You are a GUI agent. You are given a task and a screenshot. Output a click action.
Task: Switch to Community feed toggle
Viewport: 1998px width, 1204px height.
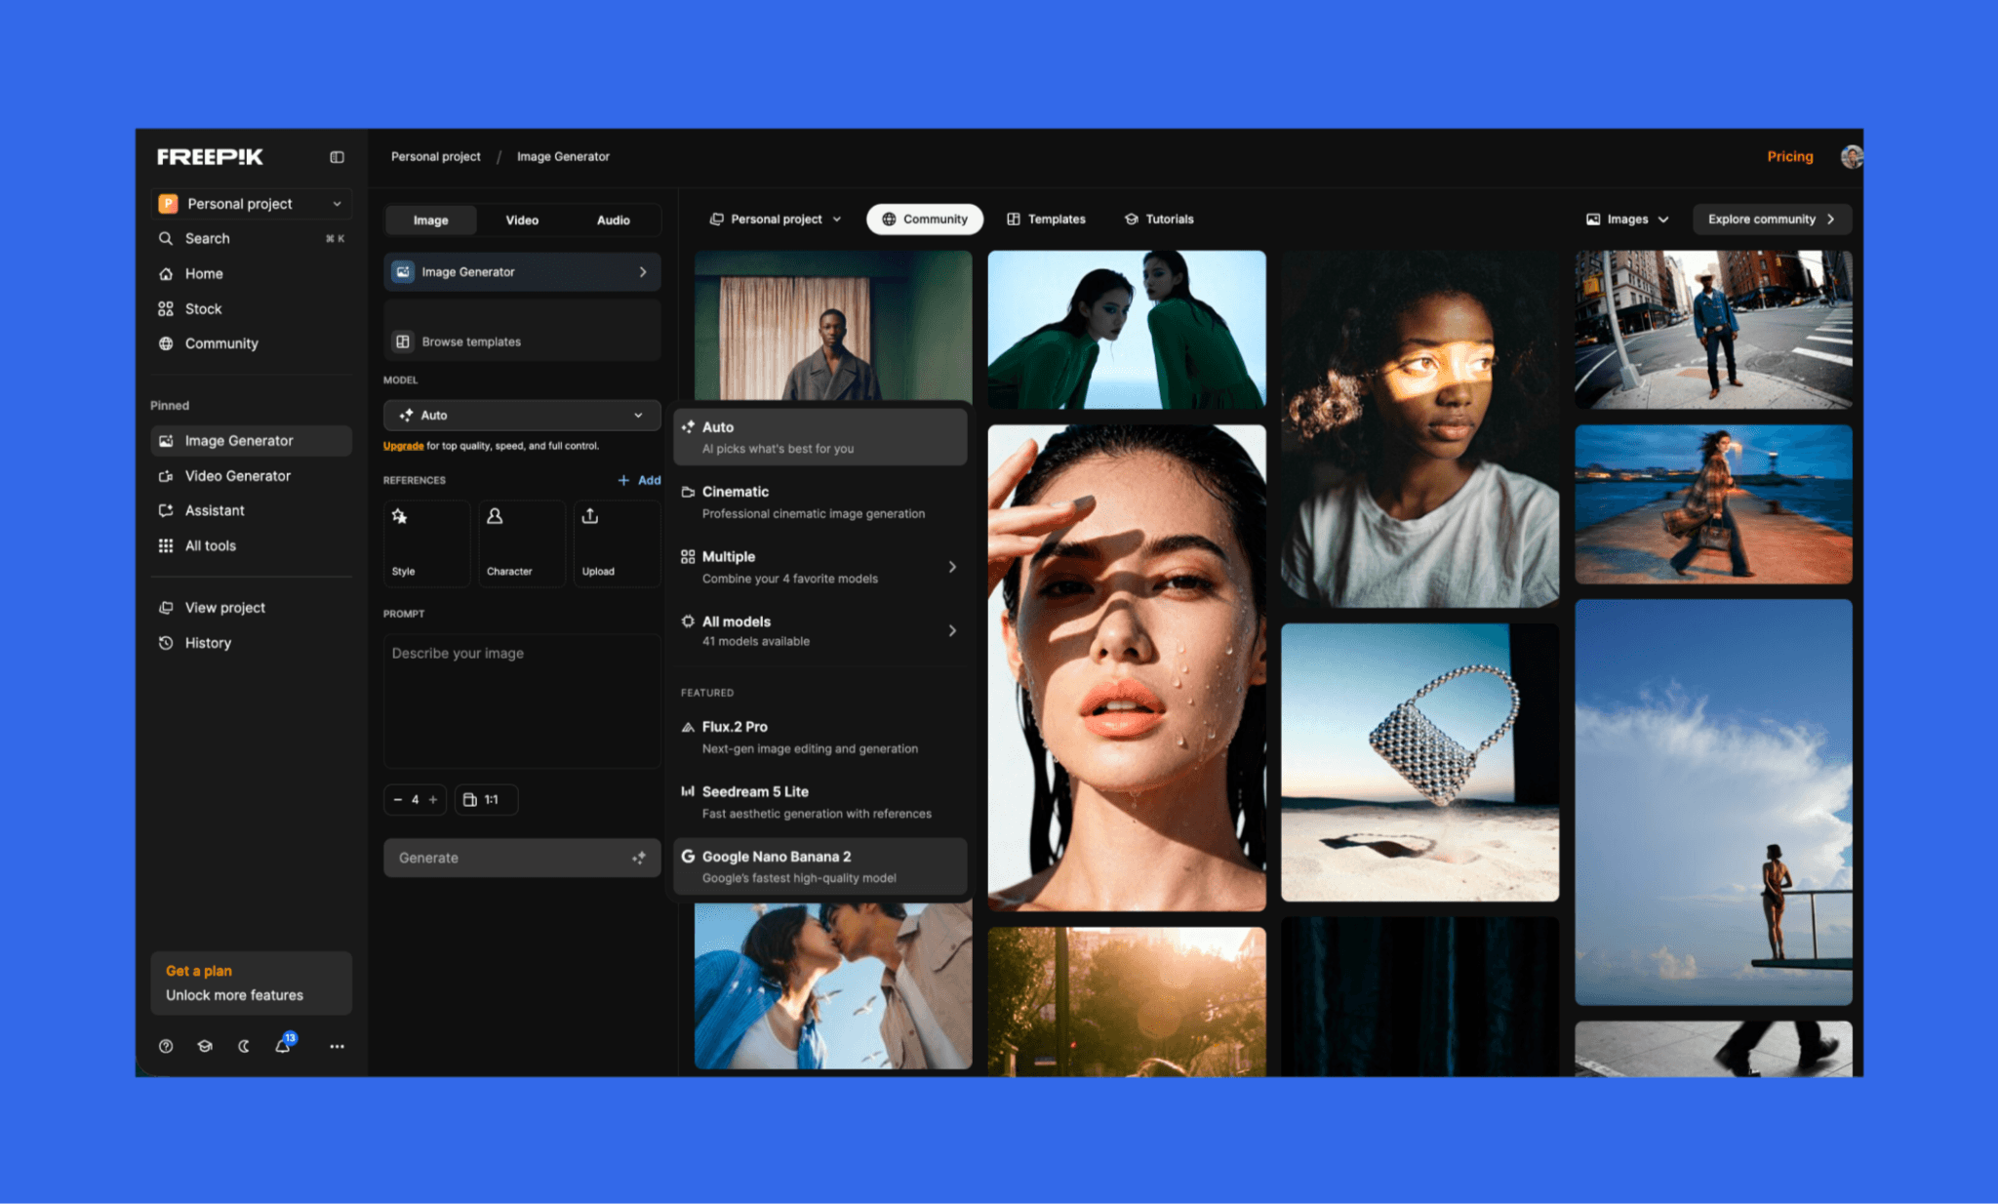pyautogui.click(x=924, y=220)
